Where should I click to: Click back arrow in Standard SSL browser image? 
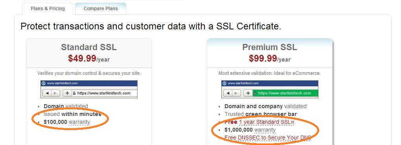pos(47,93)
